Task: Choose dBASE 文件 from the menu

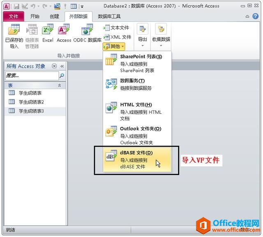Action: click(137, 159)
